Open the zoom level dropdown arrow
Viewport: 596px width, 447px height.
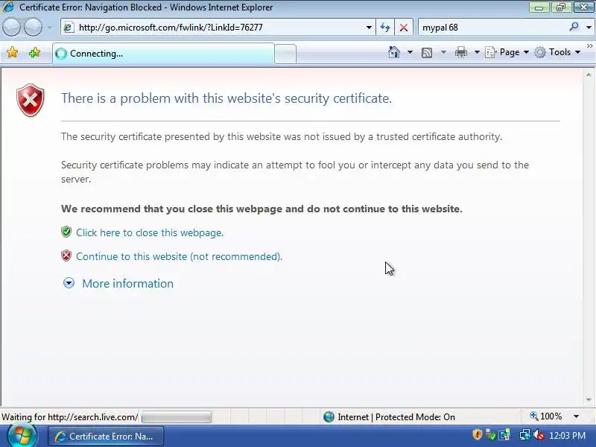576,416
